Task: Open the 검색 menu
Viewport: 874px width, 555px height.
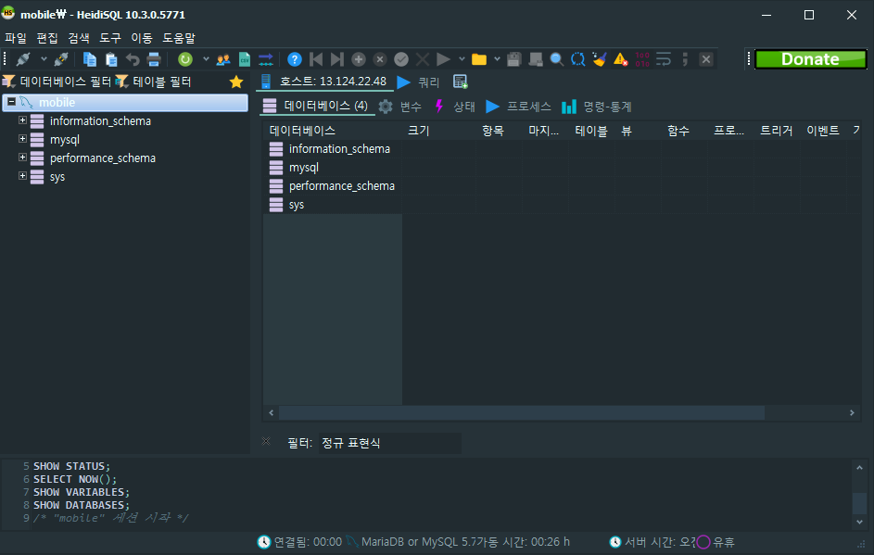Action: pyautogui.click(x=79, y=38)
